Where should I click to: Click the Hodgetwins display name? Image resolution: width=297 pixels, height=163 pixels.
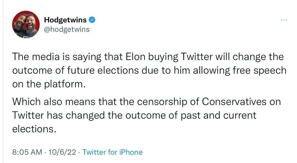click(x=65, y=19)
